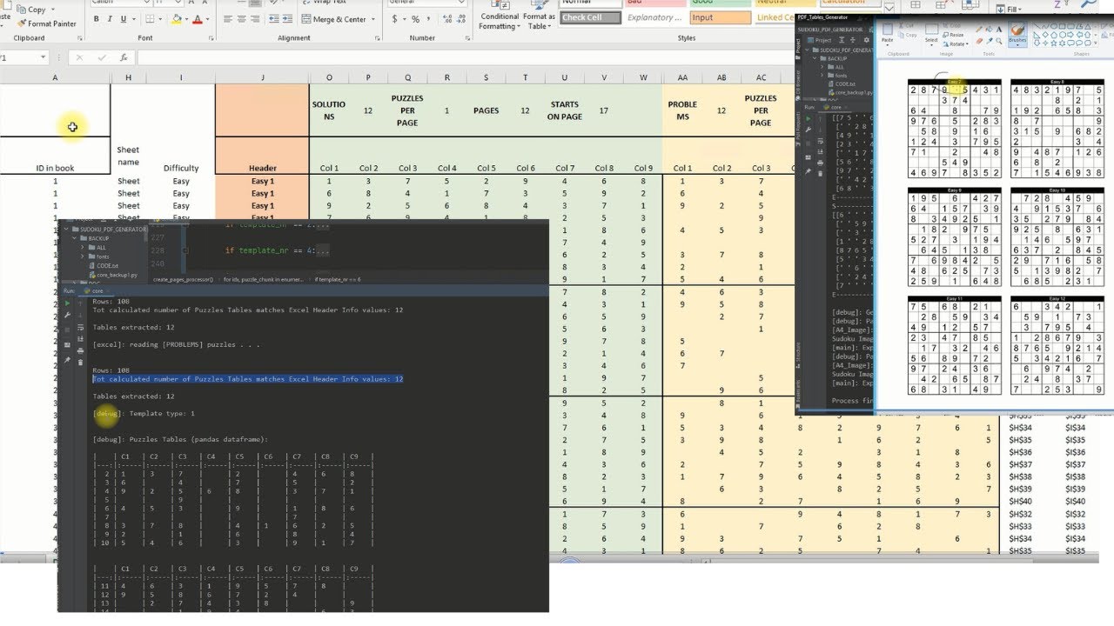Click the Merge & Center button
Image resolution: width=1114 pixels, height=626 pixels.
(334, 19)
